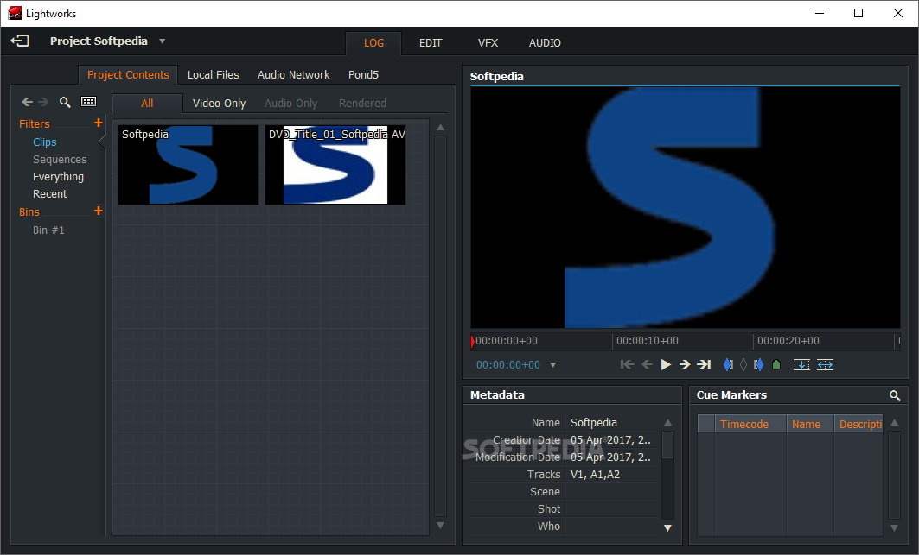Click the insert into sequence icon
Viewport: 919px width, 555px height.
coord(801,364)
